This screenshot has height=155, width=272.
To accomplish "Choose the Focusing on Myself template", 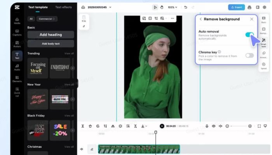I will (38, 68).
